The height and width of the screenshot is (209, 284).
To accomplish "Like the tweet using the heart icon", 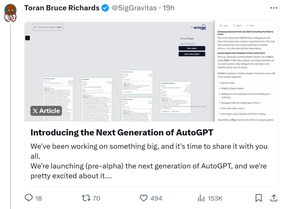I will click(143, 198).
